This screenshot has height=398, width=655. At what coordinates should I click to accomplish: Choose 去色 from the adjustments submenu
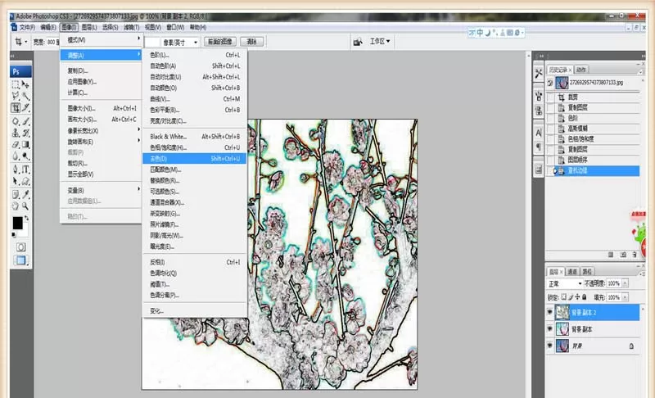pyautogui.click(x=195, y=159)
